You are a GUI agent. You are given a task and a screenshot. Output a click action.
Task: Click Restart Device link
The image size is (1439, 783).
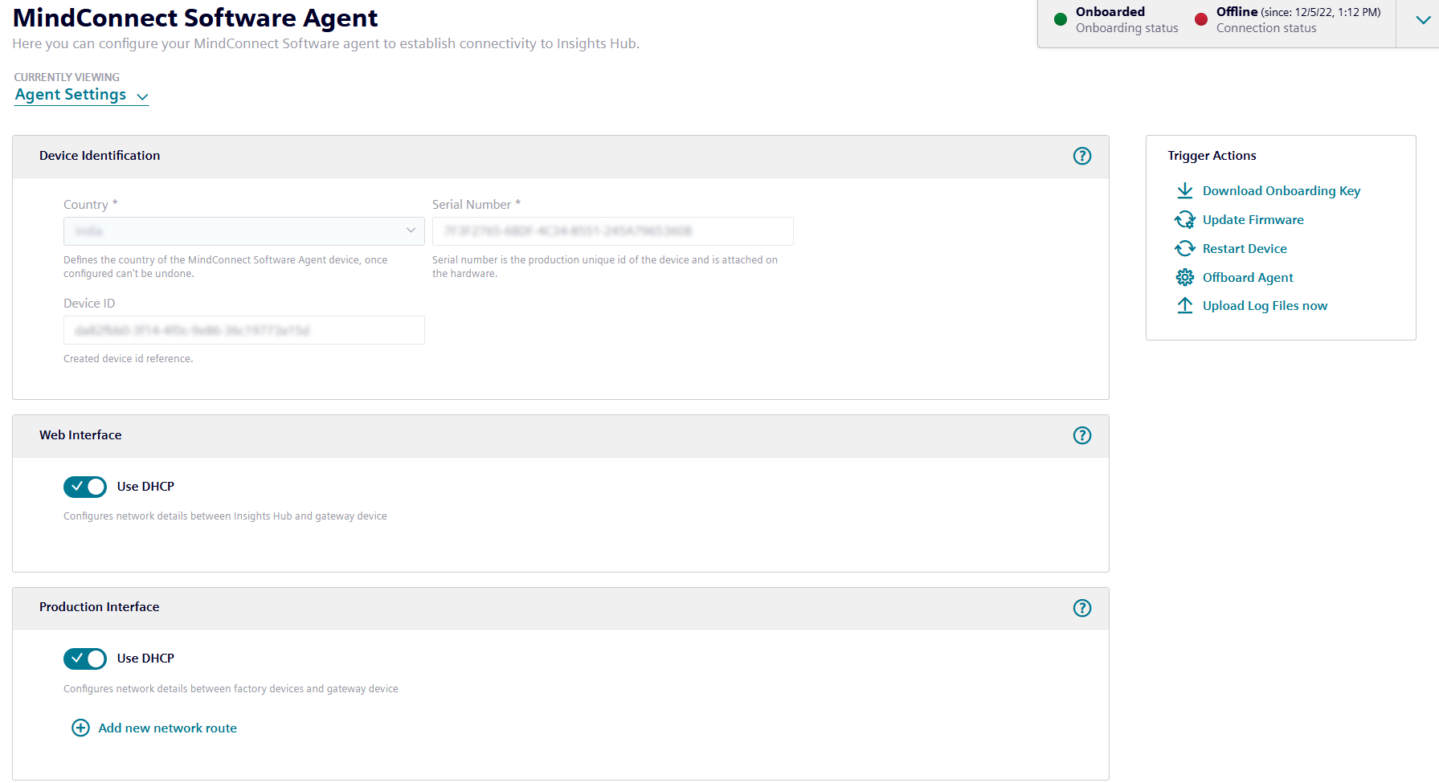click(1245, 248)
